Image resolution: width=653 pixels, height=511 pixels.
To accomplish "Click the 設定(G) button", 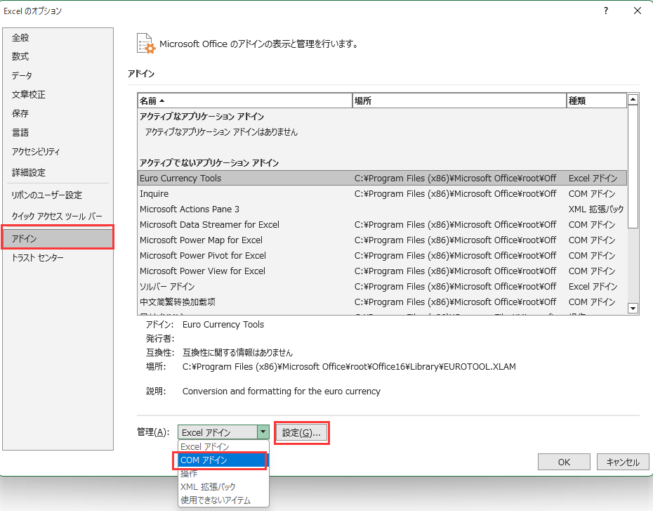I will pyautogui.click(x=301, y=432).
